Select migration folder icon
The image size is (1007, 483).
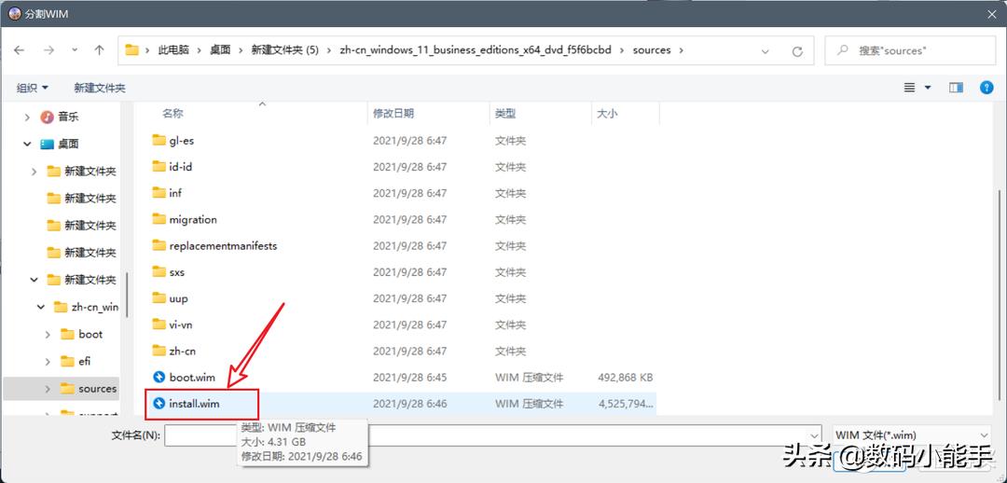pos(159,219)
